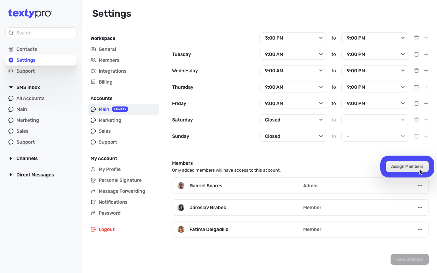The image size is (437, 273).
Task: Go to Integrations settings
Action: pyautogui.click(x=112, y=71)
